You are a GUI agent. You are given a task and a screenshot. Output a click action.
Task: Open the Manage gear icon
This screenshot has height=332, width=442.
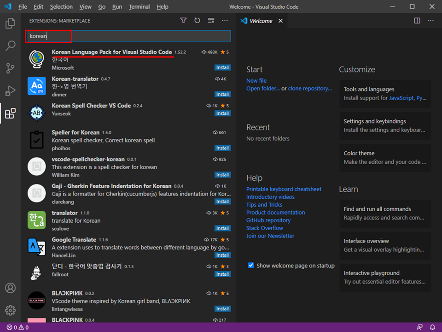click(10, 310)
